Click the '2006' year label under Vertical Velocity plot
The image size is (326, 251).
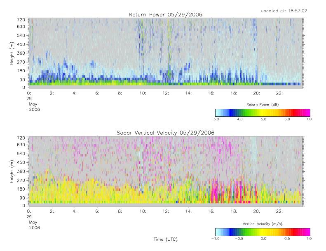coord(34,228)
